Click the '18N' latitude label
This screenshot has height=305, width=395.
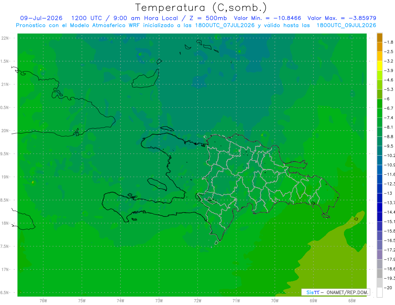click(x=5, y=223)
